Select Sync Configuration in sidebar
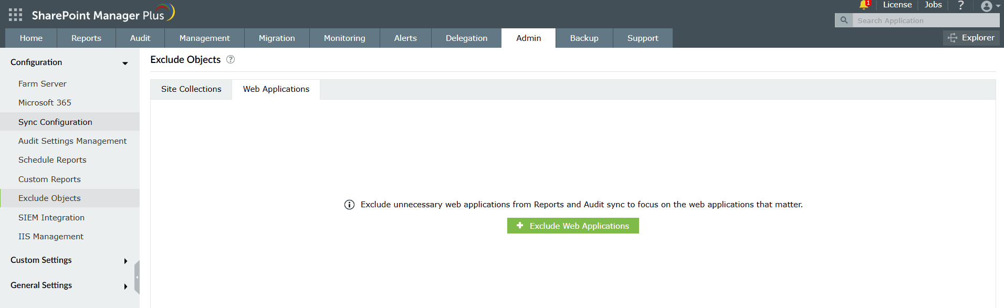Image resolution: width=1004 pixels, height=308 pixels. [x=70, y=122]
